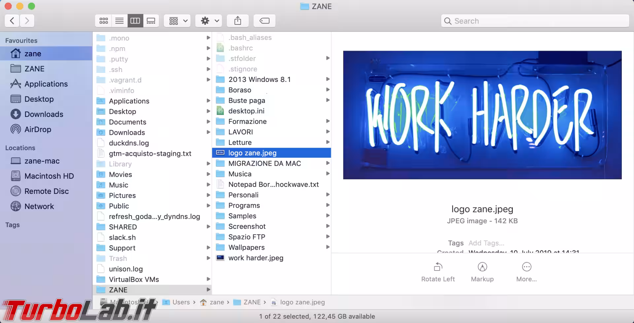634x323 pixels.
Task: Open Network under Locations
Action: tap(39, 206)
